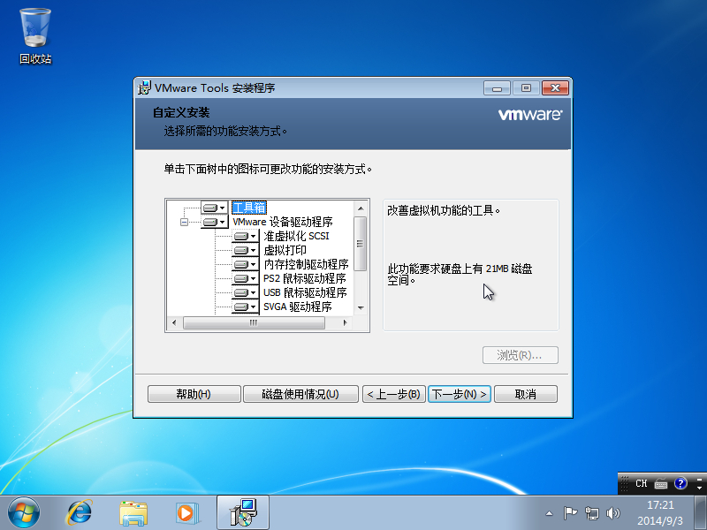
Task: Click the horizontal scroll left arrow
Action: (174, 322)
